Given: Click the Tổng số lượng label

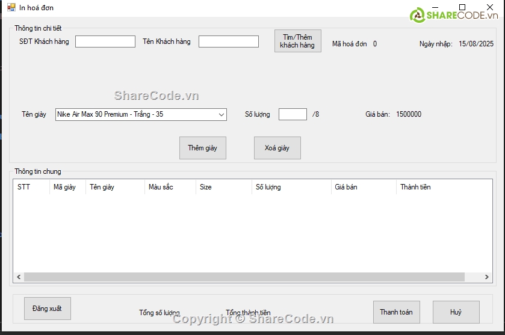Looking at the screenshot, I should point(160,313).
